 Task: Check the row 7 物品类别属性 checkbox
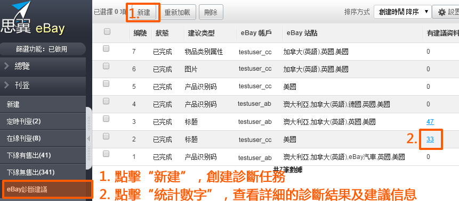pyautogui.click(x=106, y=49)
